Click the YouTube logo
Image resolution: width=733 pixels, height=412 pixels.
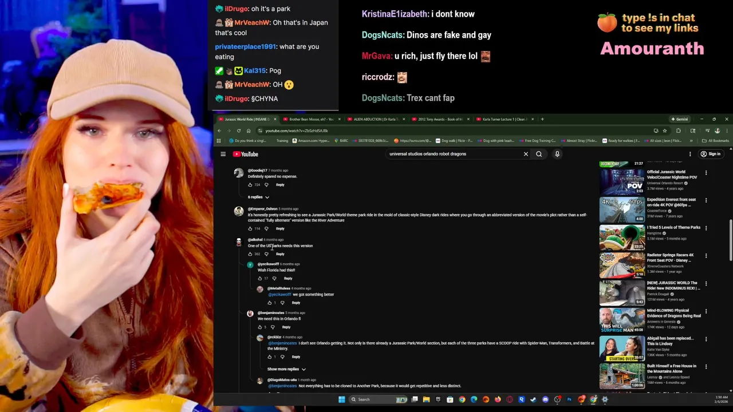pyautogui.click(x=246, y=154)
